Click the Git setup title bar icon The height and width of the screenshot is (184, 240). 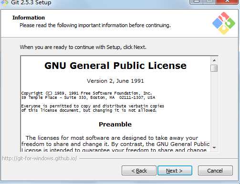click(4, 3)
